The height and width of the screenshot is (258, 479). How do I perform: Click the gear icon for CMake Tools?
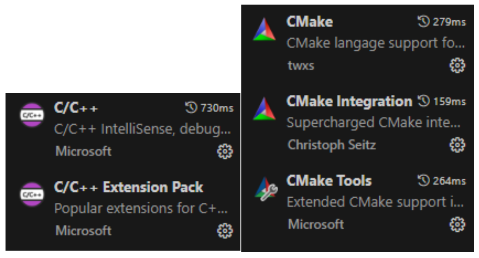pyautogui.click(x=457, y=225)
